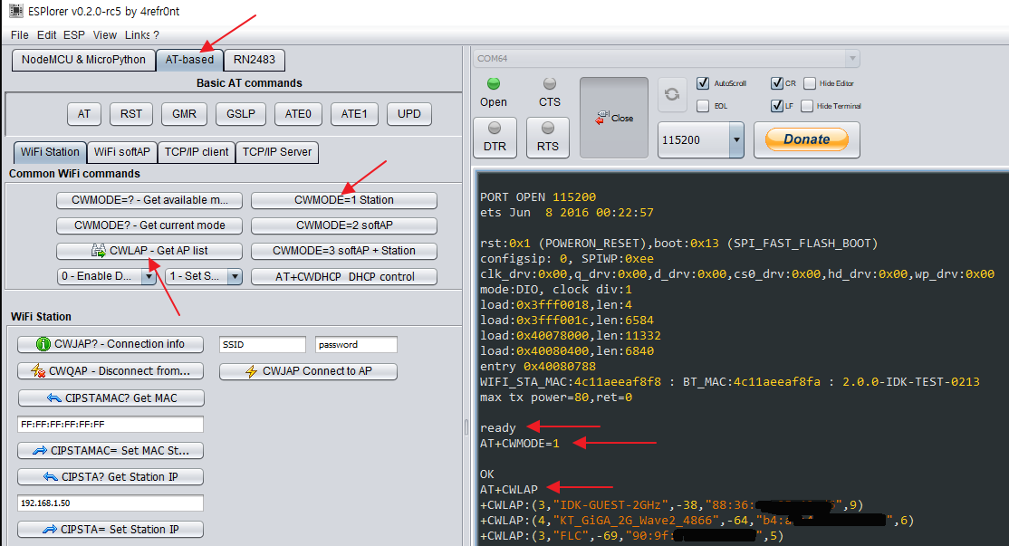Send the basic AT command button
Image resolution: width=1009 pixels, height=546 pixels.
coord(83,114)
